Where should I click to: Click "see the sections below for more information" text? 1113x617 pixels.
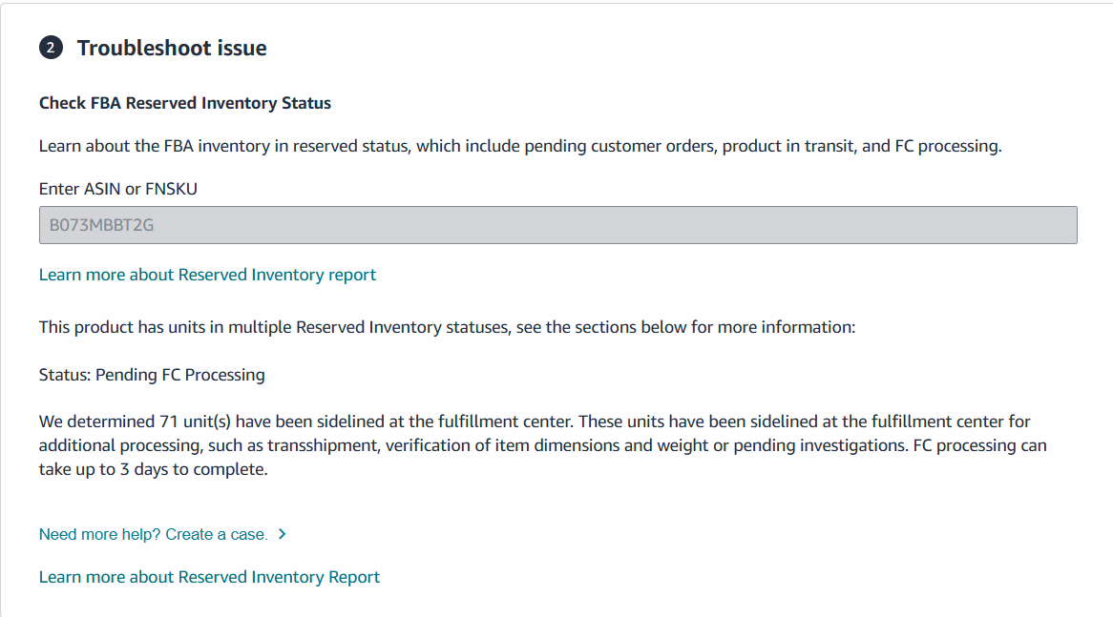click(x=685, y=327)
